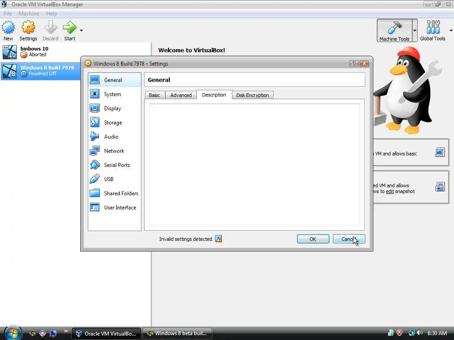Open the Machine menu
Image resolution: width=454 pixels, height=340 pixels.
[x=29, y=14]
